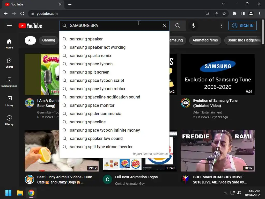Click BOHEMIAN RHAPSODY MOVIE video title

(220, 180)
